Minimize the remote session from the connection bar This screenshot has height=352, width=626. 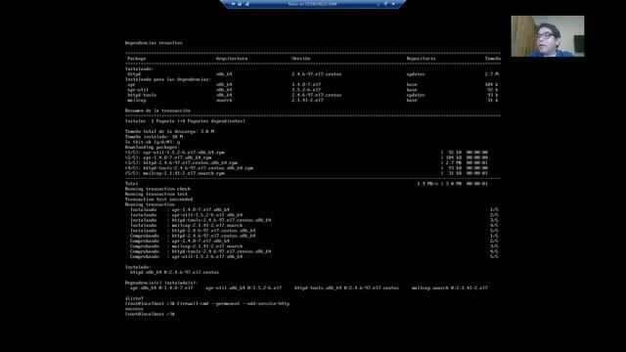(x=379, y=4)
